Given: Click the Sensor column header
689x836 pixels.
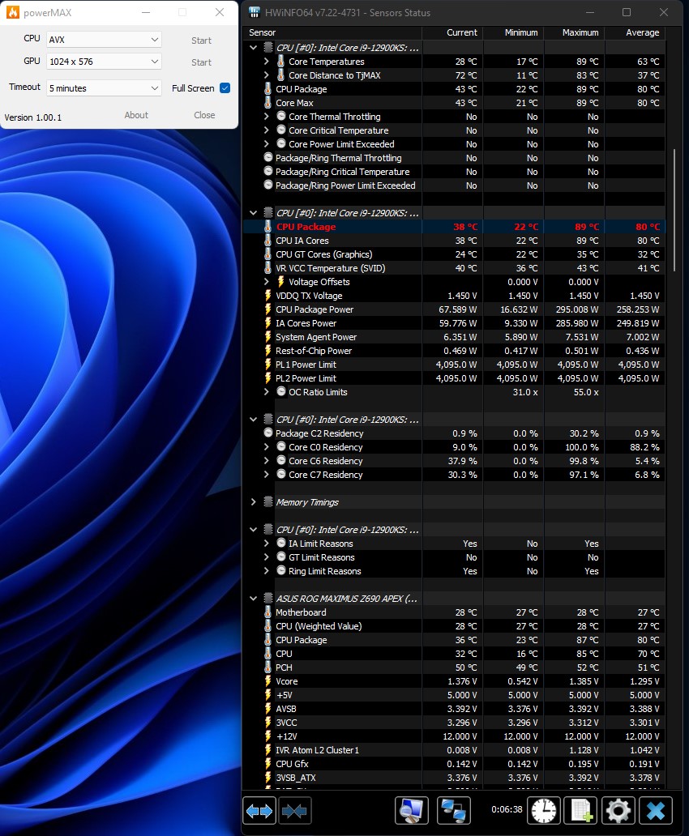Looking at the screenshot, I should 333,32.
